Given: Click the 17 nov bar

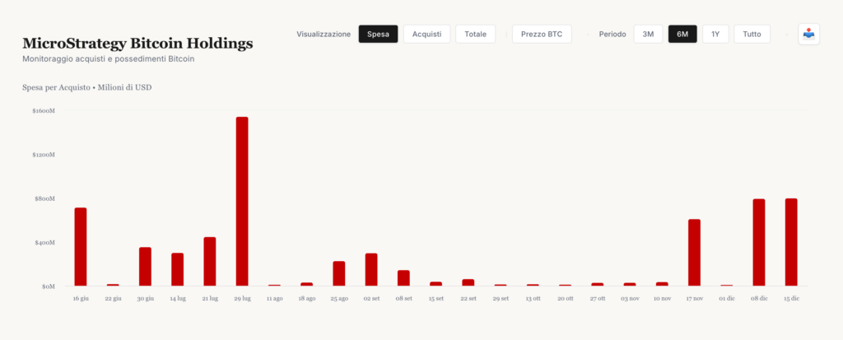Looking at the screenshot, I should 694,252.
